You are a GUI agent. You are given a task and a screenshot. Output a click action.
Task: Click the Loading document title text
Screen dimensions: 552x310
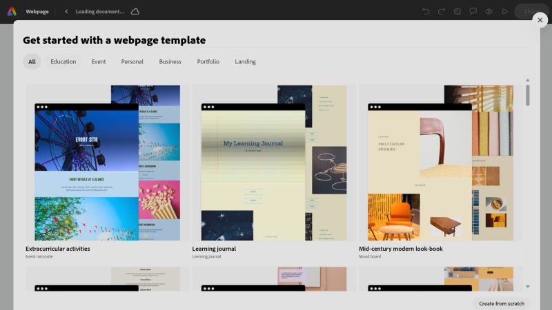pos(100,11)
